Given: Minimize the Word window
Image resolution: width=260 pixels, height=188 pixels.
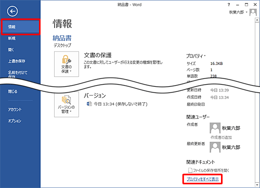Looking at the screenshot, I should coord(238,5).
